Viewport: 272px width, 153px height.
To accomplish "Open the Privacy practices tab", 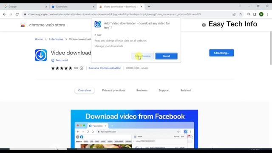I will click(x=113, y=91).
